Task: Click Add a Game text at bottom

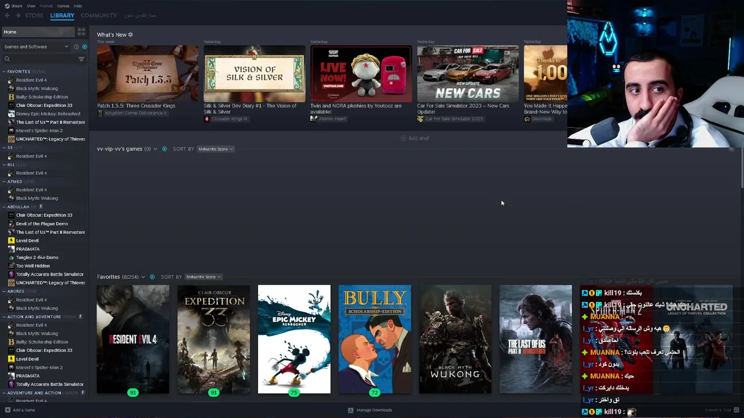Action: coord(24,410)
